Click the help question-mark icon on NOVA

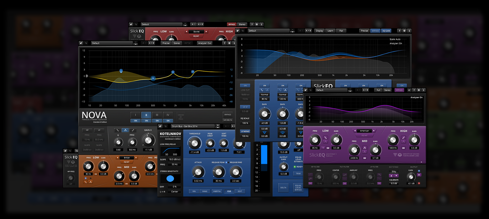224,43
